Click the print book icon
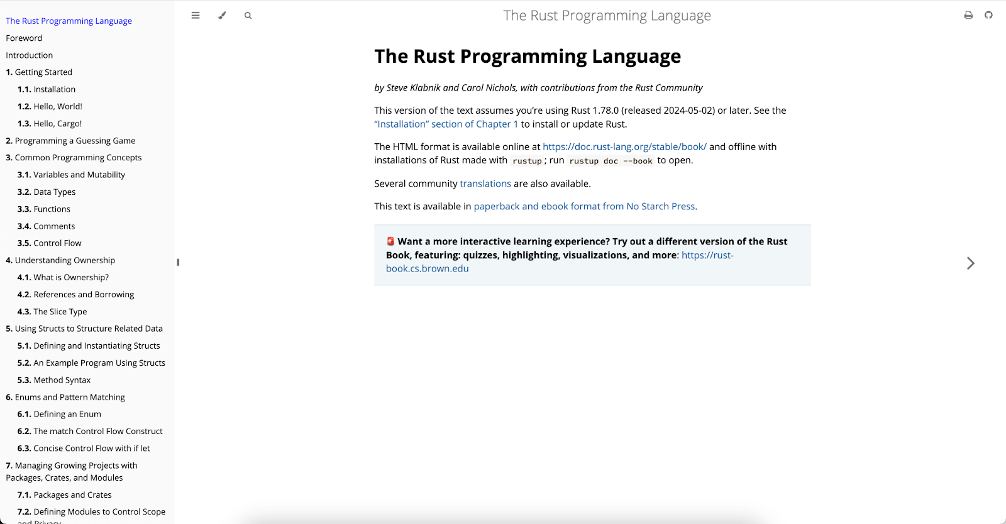1006x524 pixels. [968, 15]
